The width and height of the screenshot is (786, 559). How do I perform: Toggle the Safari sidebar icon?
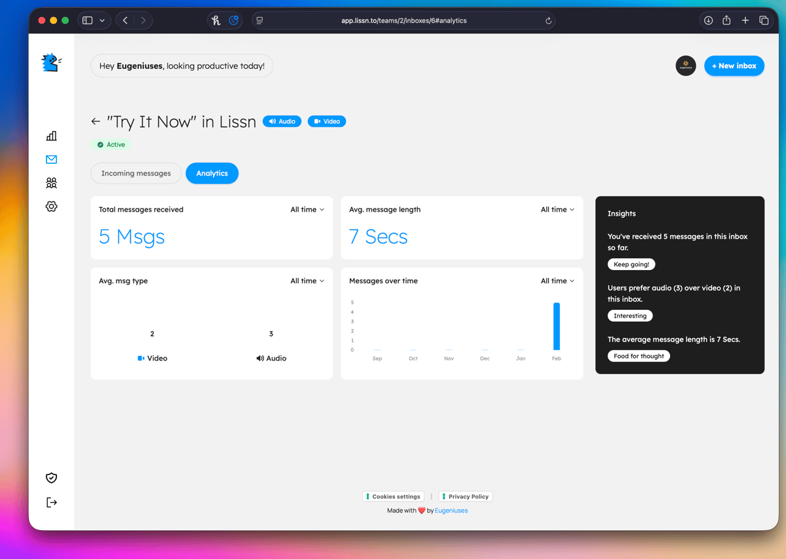88,20
